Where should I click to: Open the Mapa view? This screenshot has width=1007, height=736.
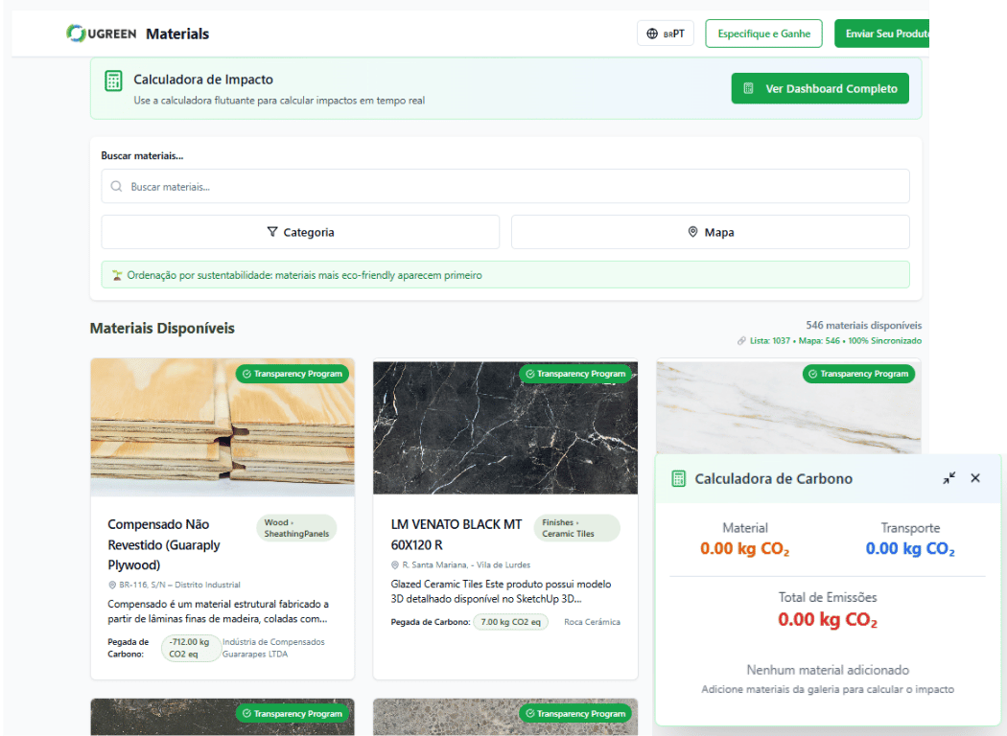(711, 232)
